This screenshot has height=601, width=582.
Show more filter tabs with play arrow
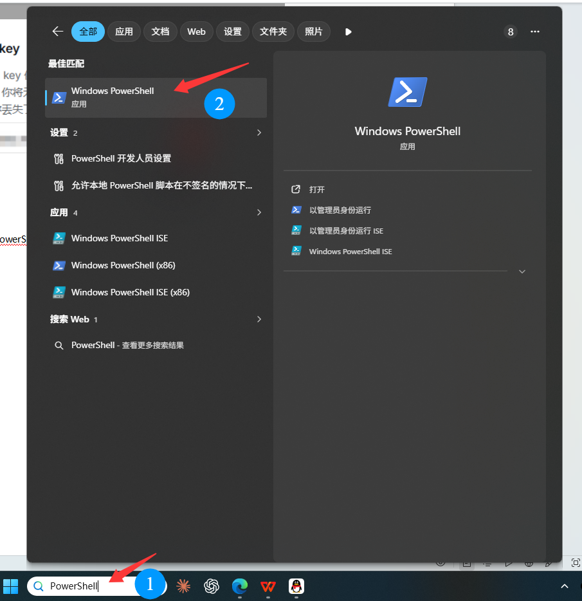click(349, 32)
